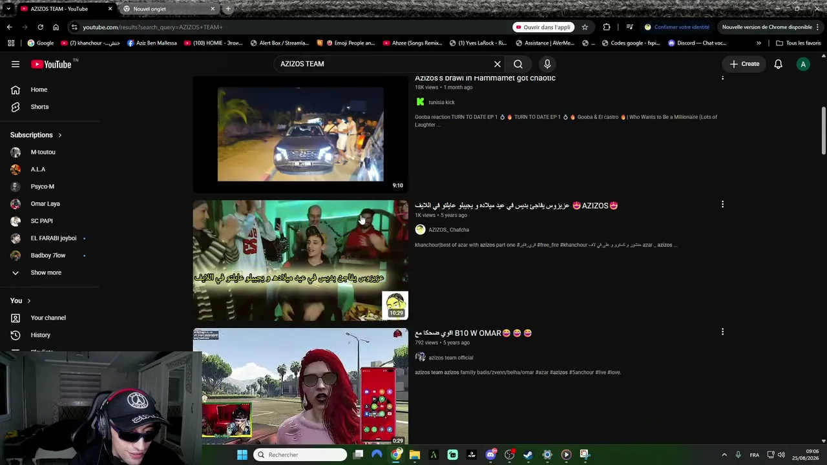Expand the You section
The width and height of the screenshot is (827, 465).
click(21, 301)
